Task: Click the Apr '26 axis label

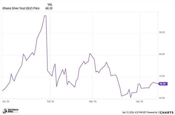Action: tap(140, 102)
